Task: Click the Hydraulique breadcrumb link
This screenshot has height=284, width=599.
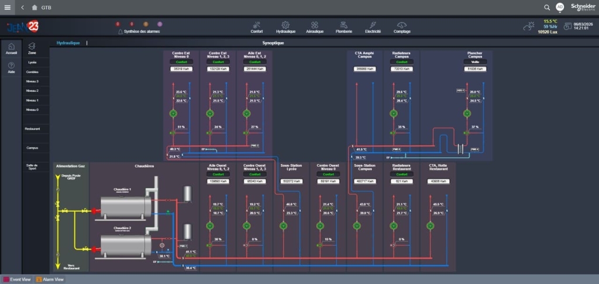Action: [68, 43]
